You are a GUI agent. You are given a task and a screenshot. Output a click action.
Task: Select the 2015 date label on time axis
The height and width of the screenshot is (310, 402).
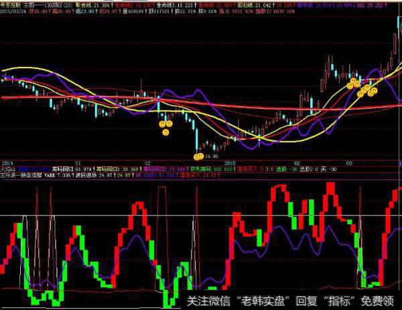pyautogui.click(x=231, y=162)
